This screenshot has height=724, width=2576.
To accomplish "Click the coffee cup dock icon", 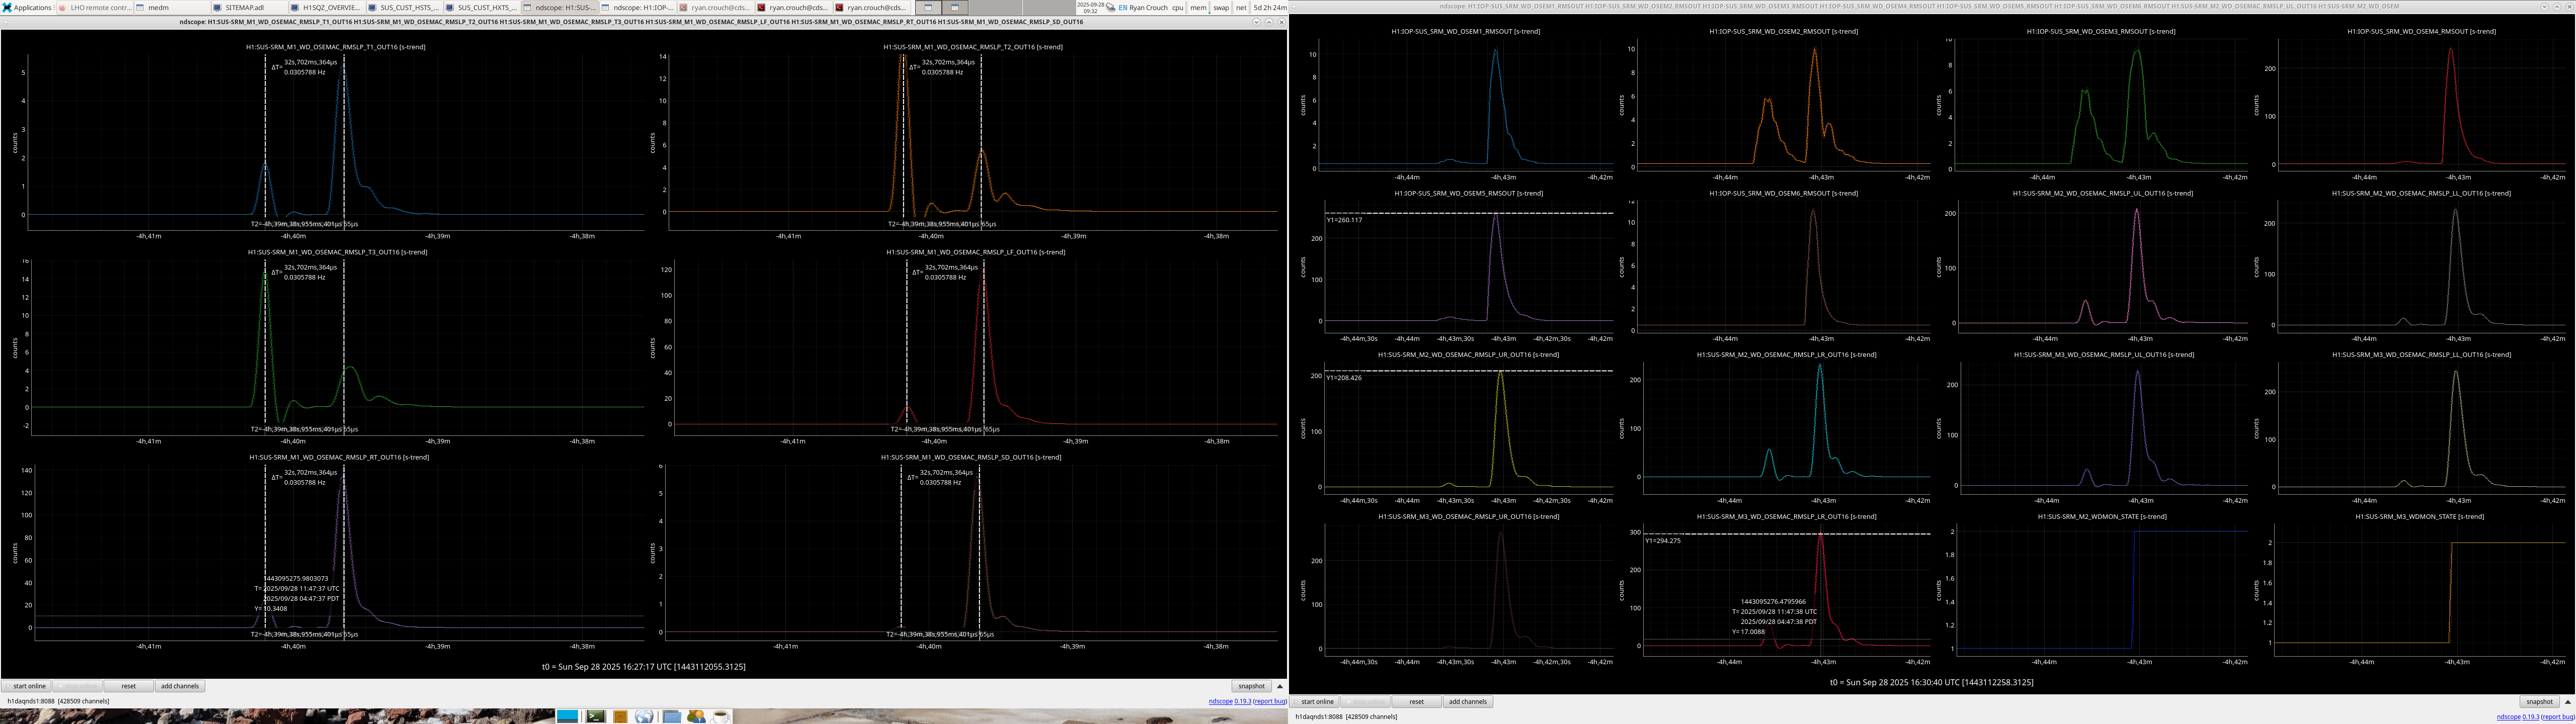I will 720,716.
